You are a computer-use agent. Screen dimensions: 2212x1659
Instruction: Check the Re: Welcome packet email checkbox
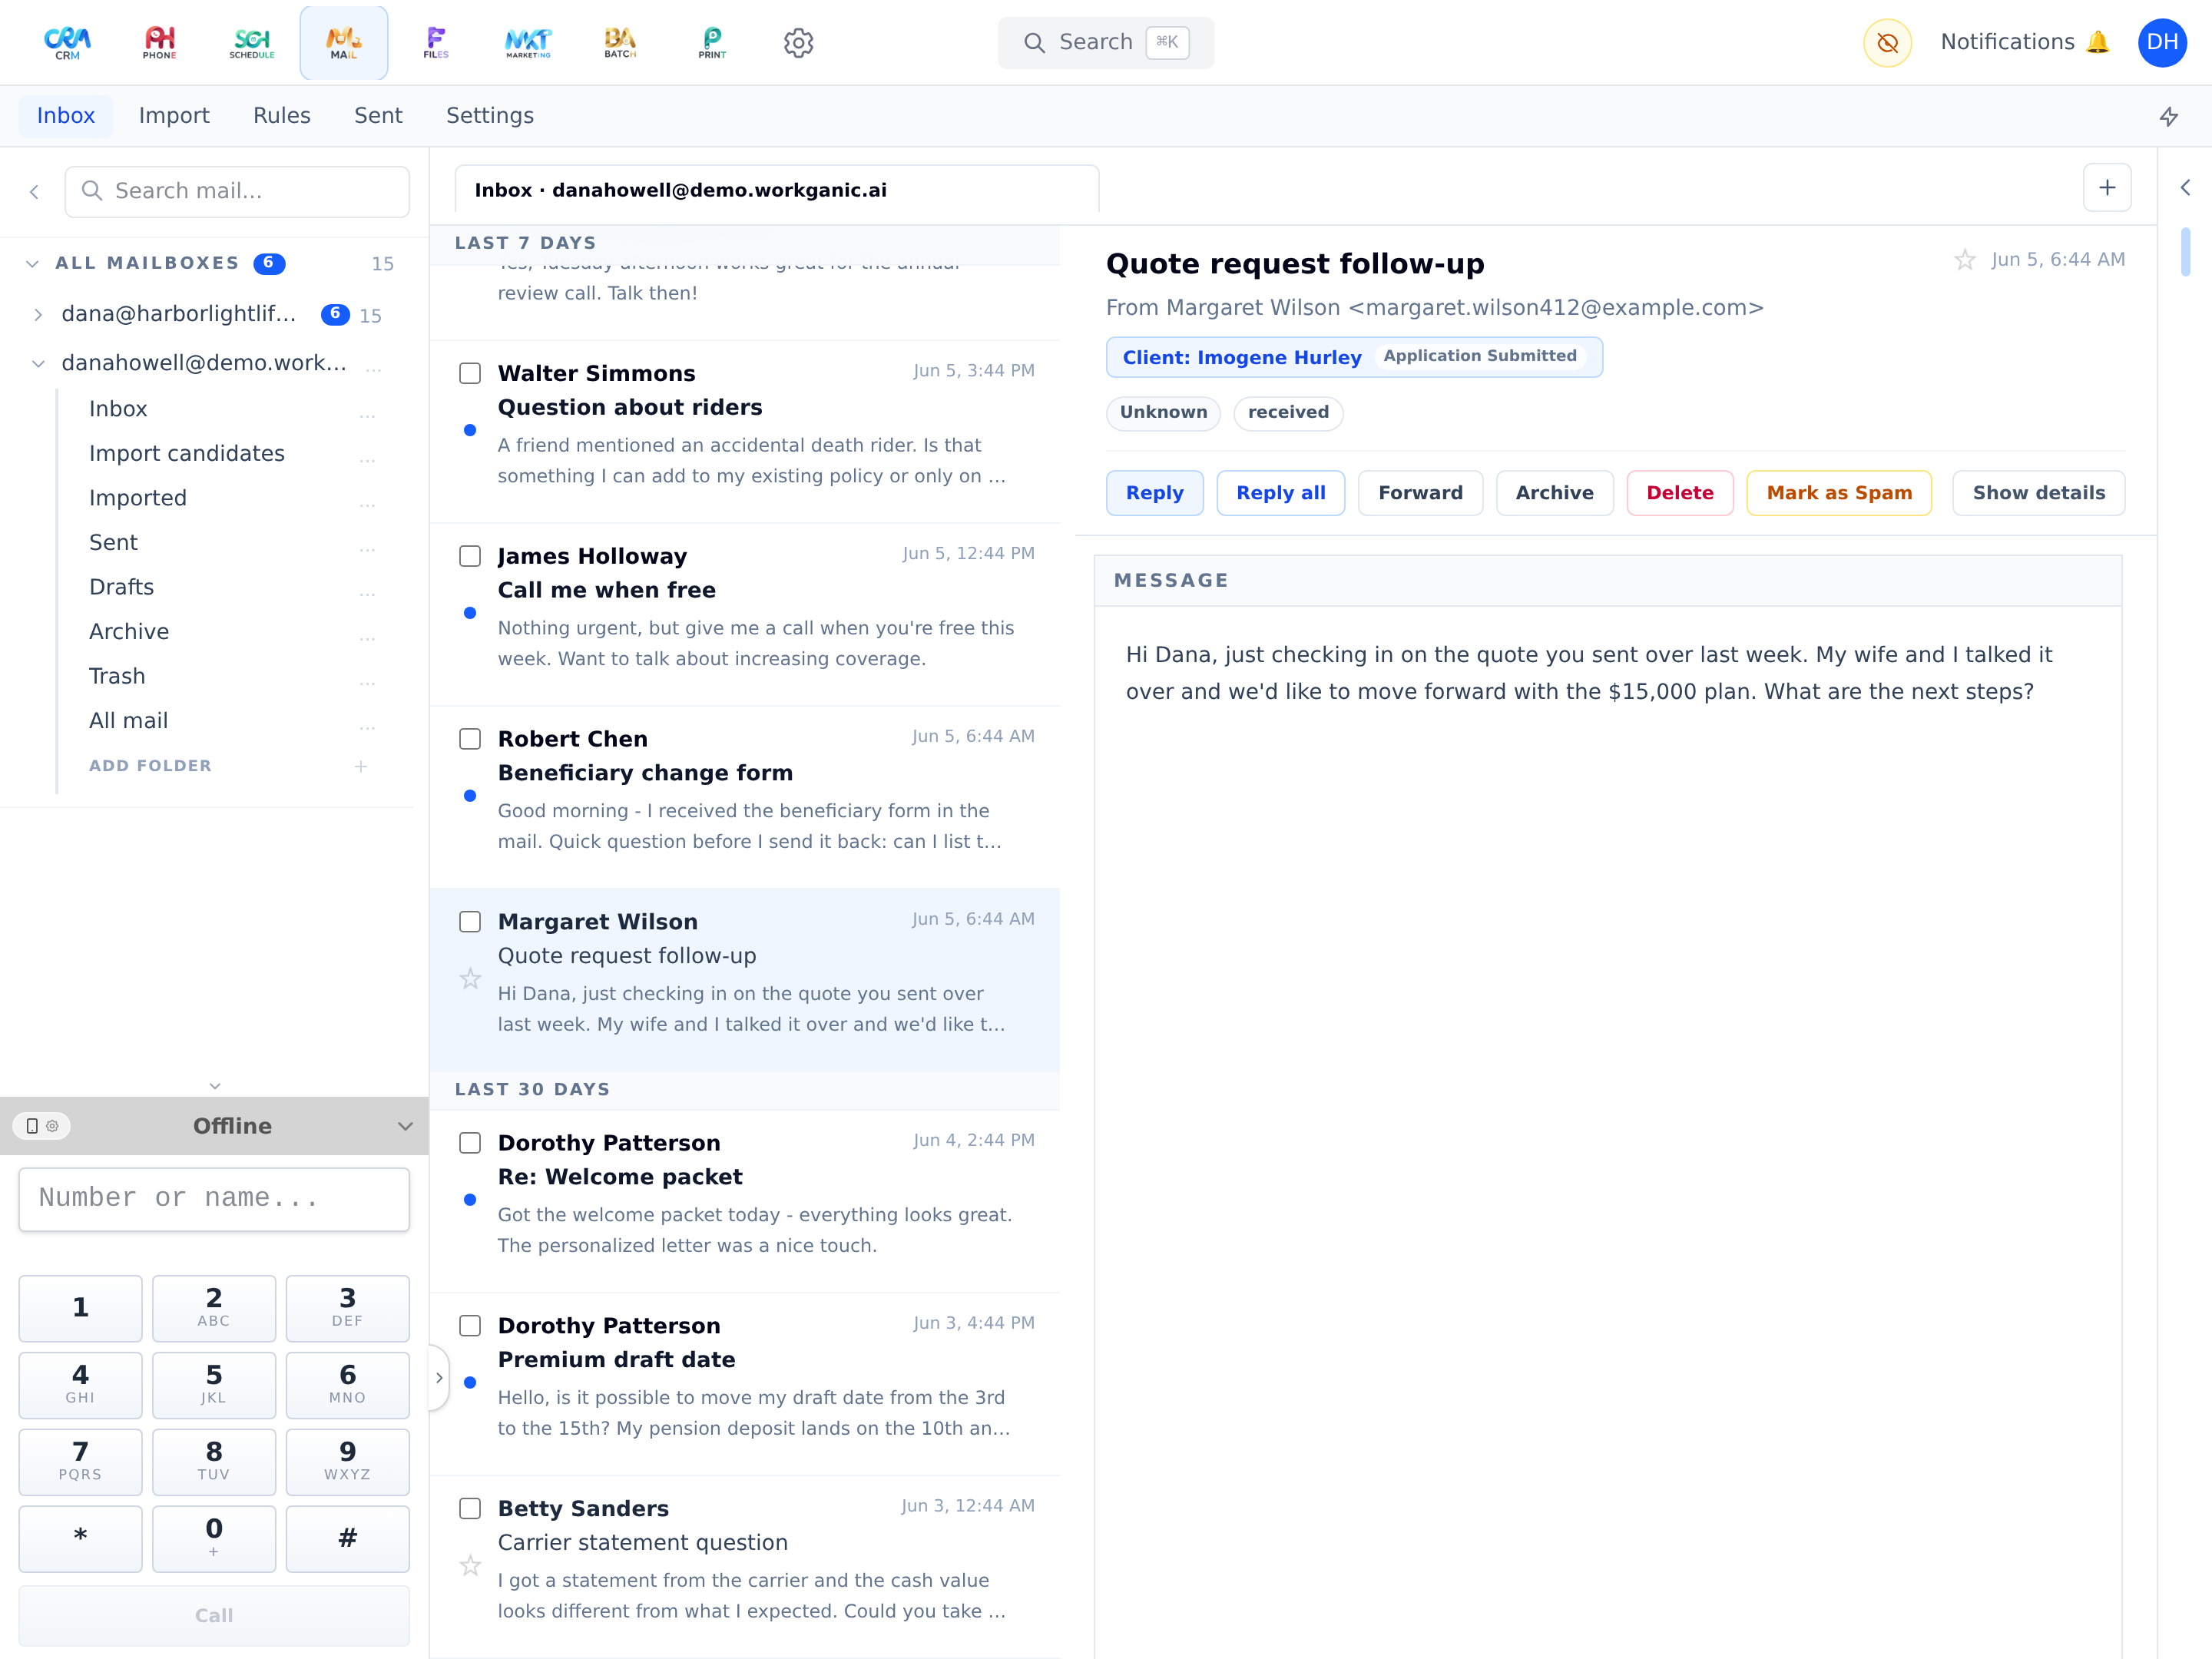click(x=470, y=1143)
